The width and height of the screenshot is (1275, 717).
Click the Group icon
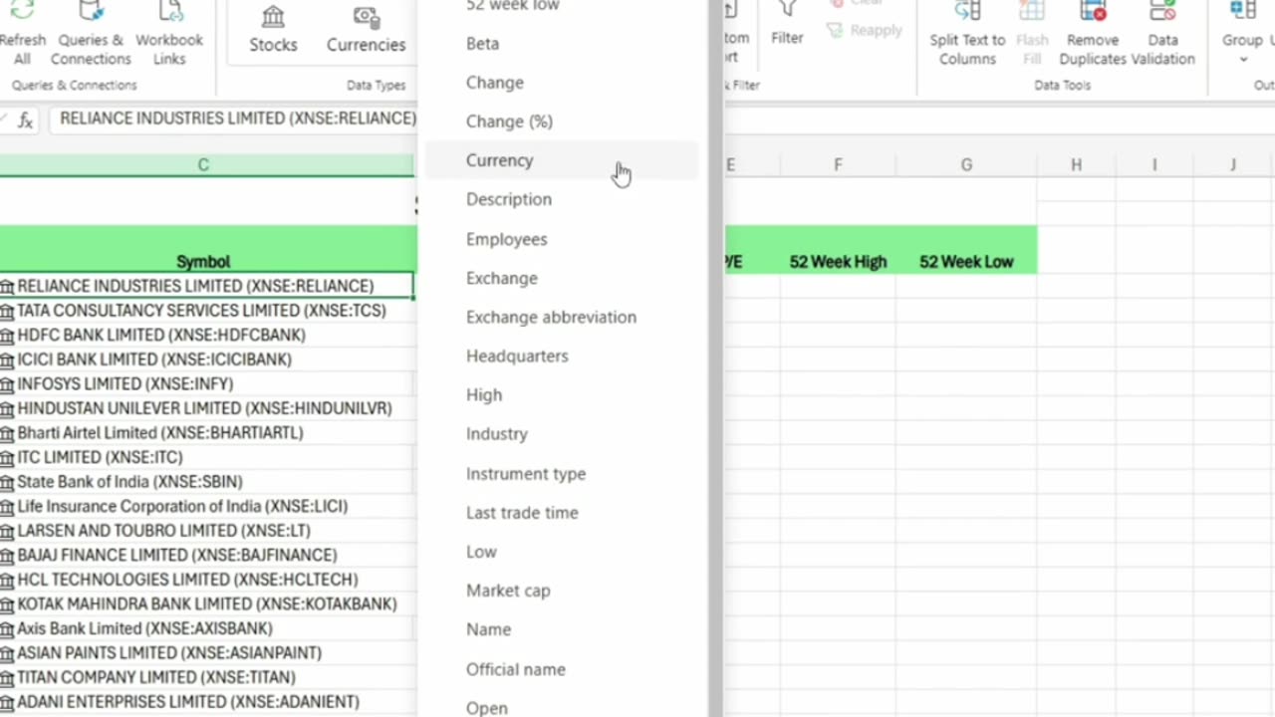1242,12
